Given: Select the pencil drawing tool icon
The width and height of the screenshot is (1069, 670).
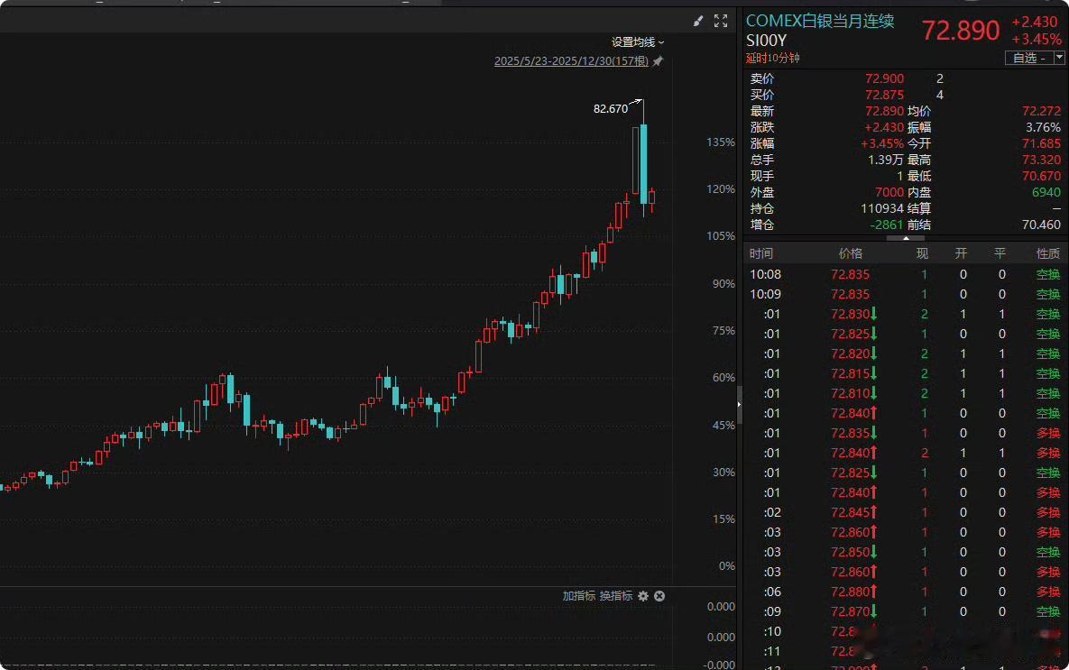Looking at the screenshot, I should point(698,21).
